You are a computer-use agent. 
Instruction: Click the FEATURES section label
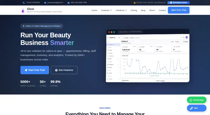(105, 108)
